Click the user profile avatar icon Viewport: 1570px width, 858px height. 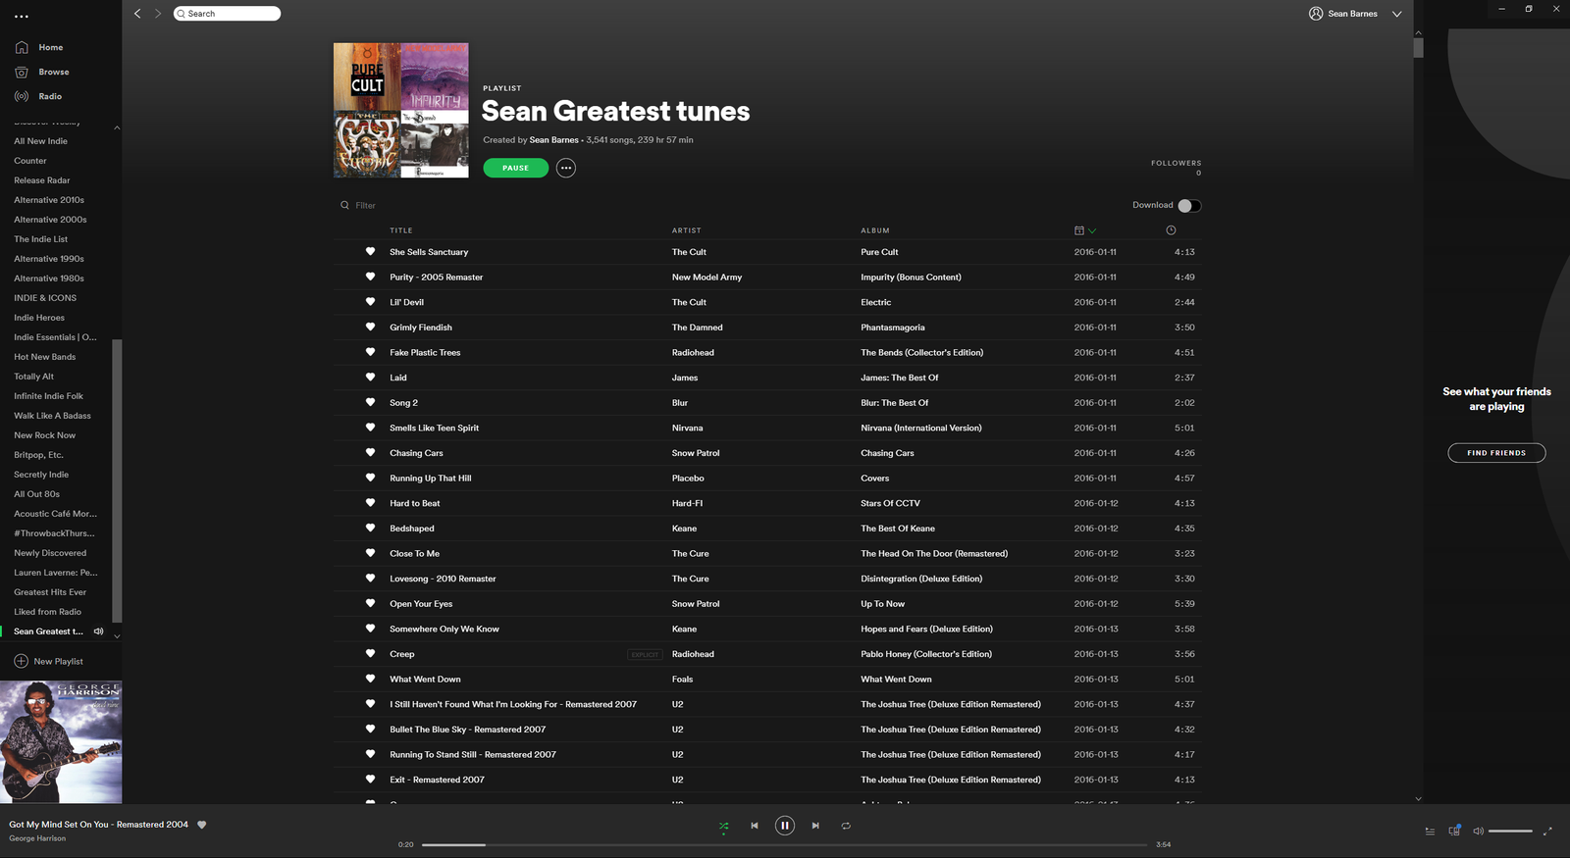1316,14
